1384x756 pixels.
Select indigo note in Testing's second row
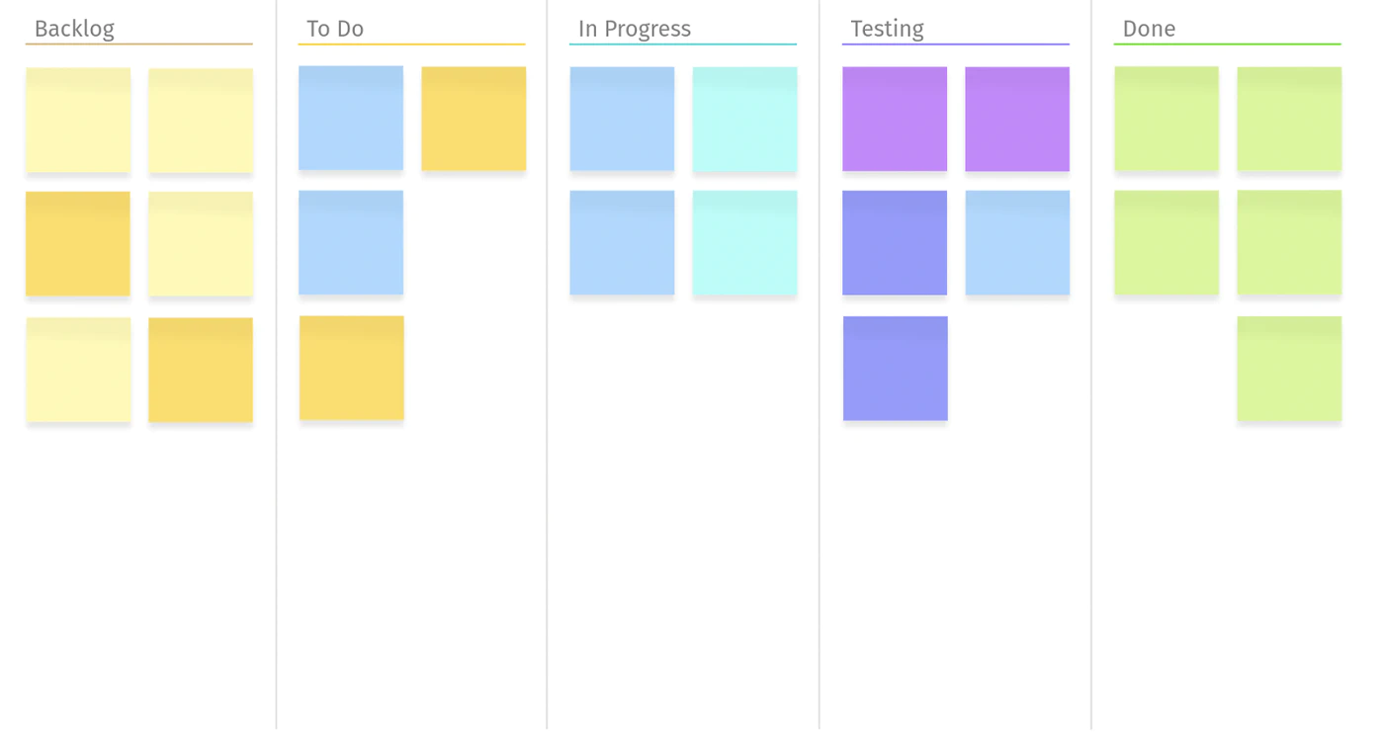click(x=895, y=243)
